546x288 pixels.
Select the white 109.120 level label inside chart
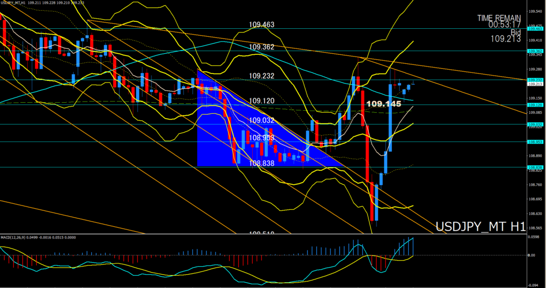(x=261, y=101)
